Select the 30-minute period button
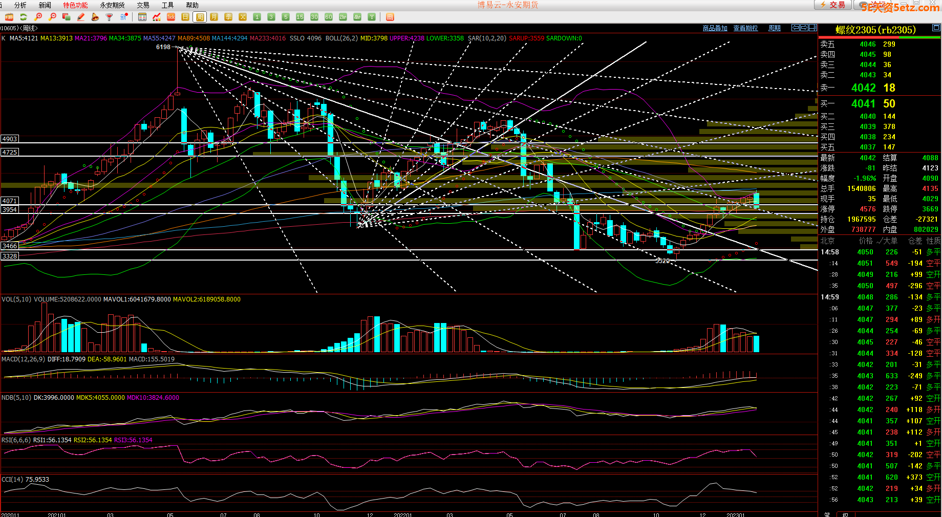942x517 pixels. (x=314, y=17)
